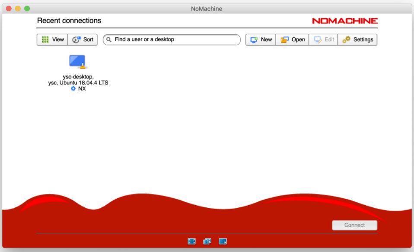Open the View layout button
Screen dimensions: 414x252
click(x=52, y=40)
